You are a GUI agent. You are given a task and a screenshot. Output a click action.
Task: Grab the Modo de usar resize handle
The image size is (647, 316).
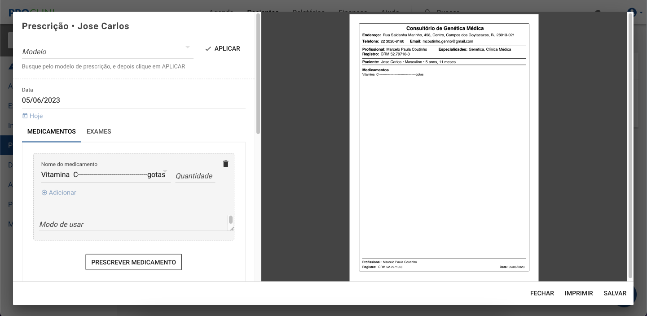232,229
